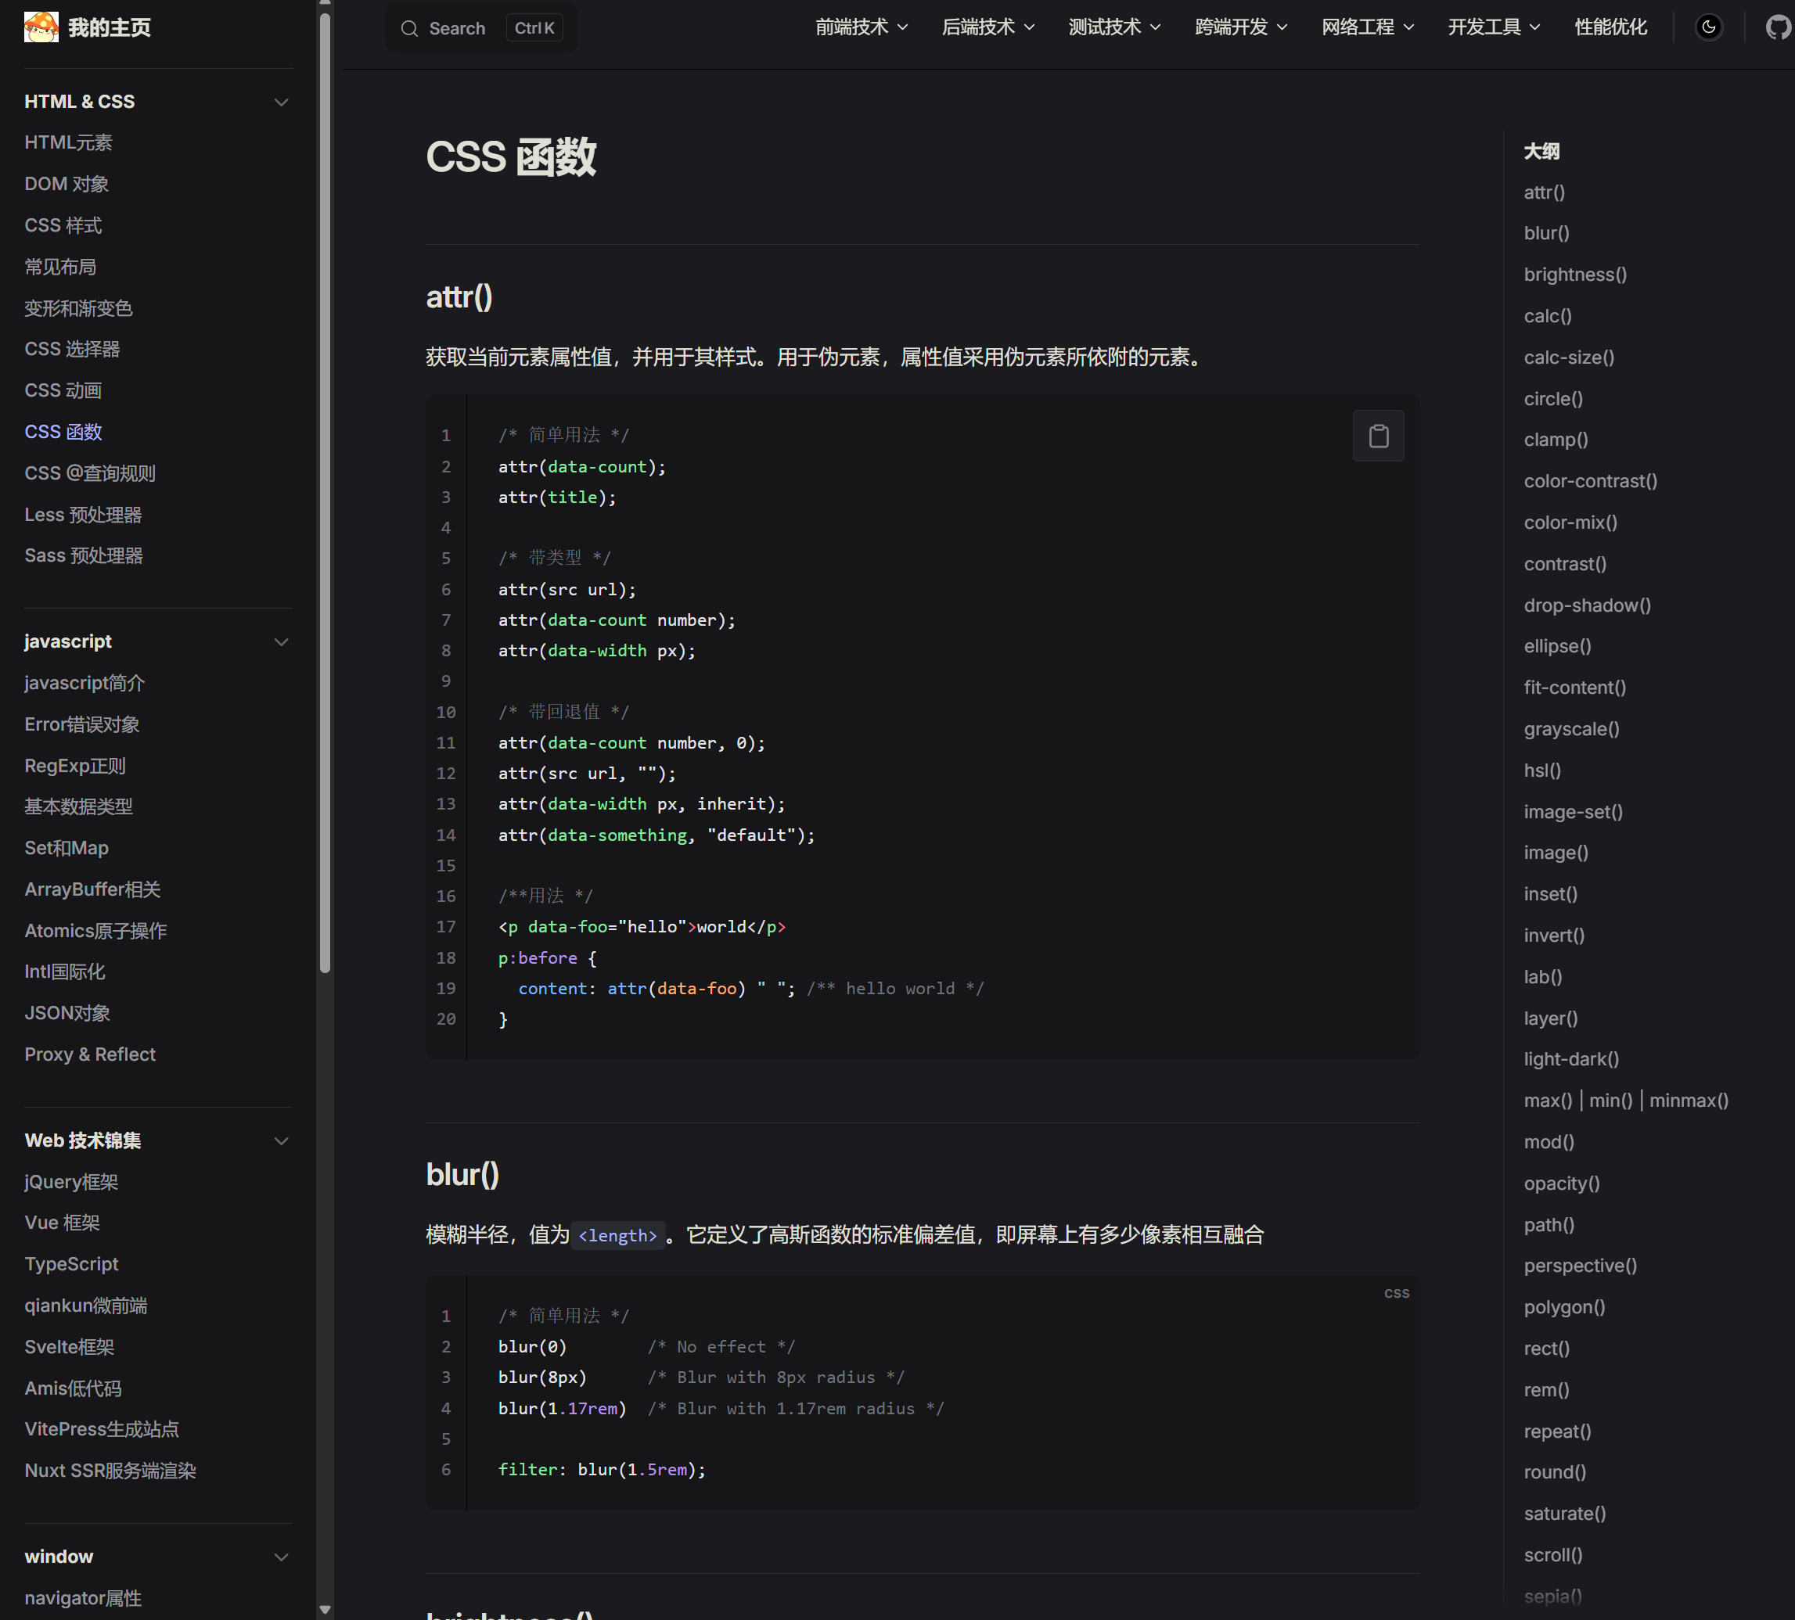Open RegExp正则 sidebar page

pos(75,767)
